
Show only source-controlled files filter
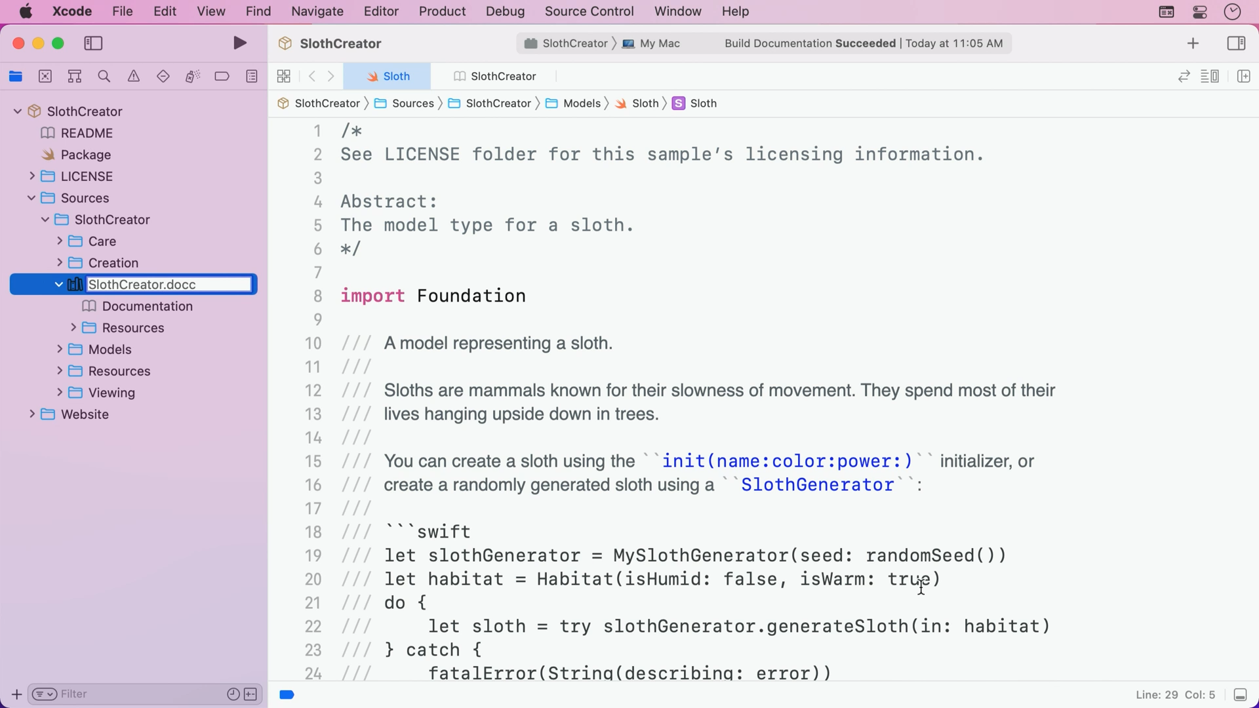250,694
